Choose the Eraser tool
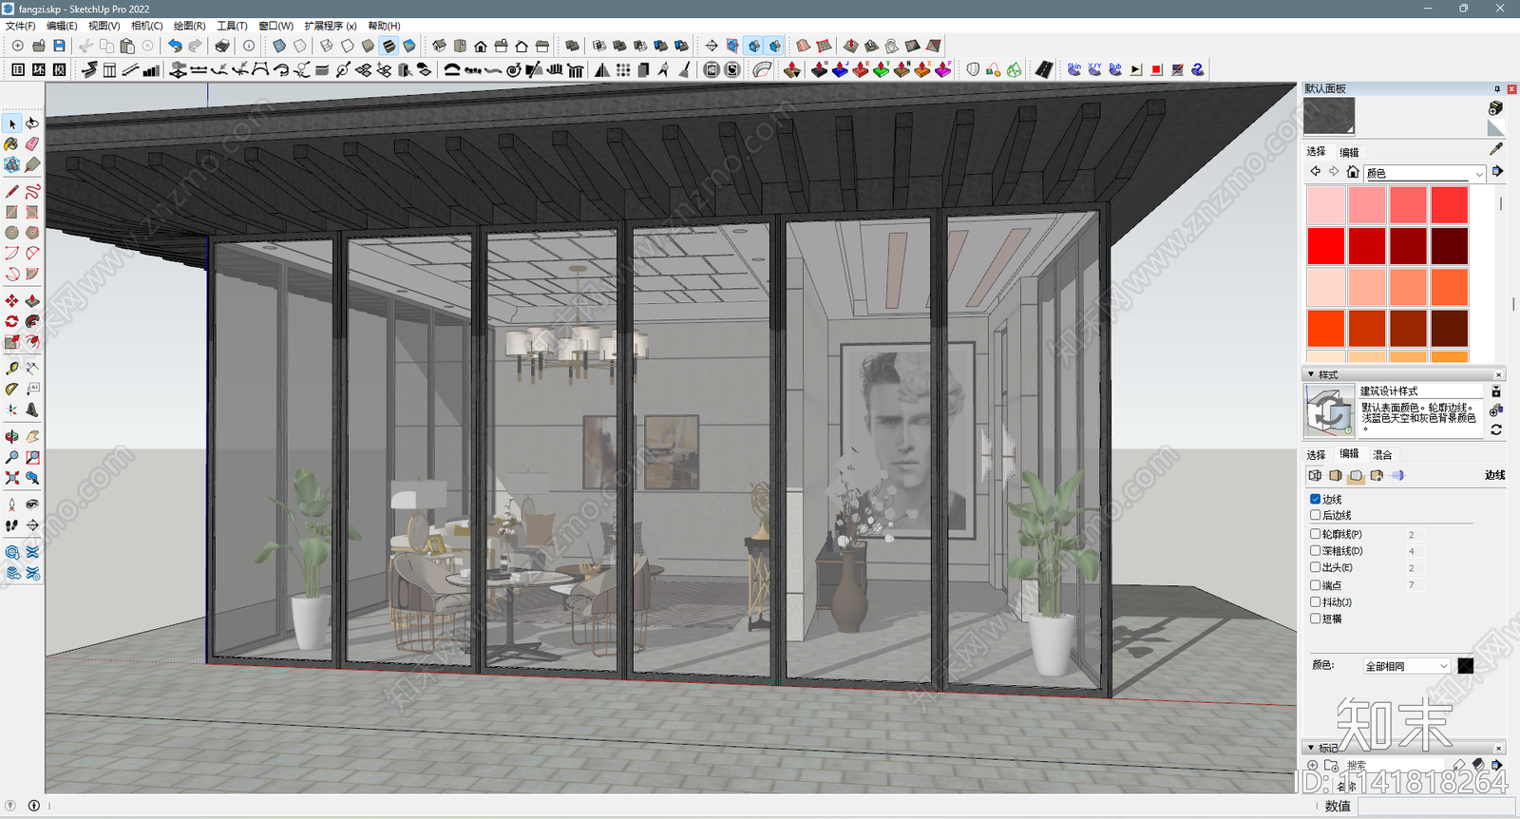Screen dimensions: 1520x819 point(32,144)
